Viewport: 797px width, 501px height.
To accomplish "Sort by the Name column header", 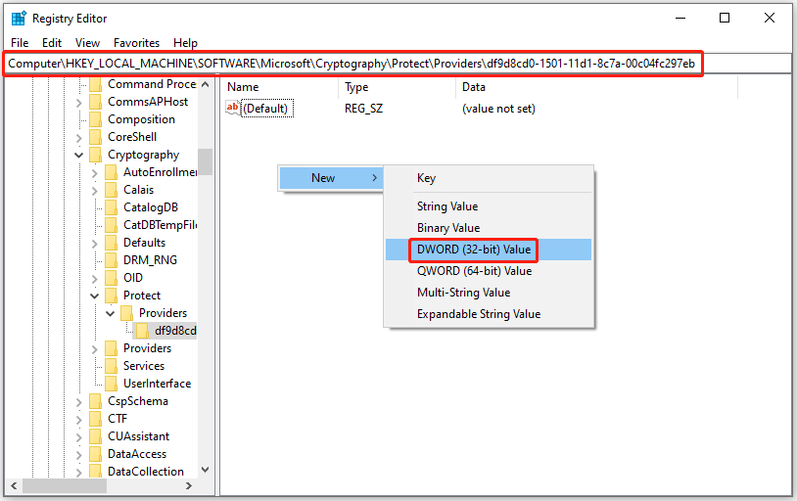I will (x=281, y=87).
